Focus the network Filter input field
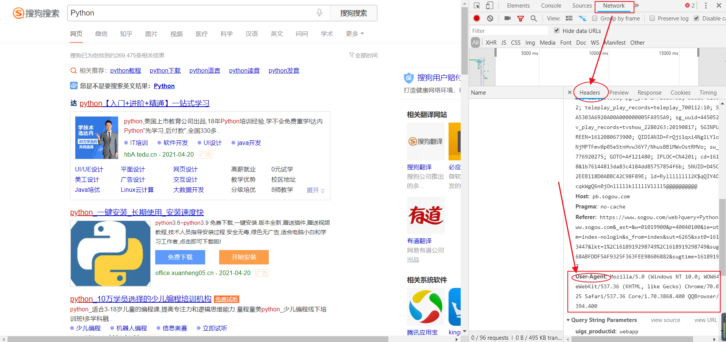This screenshot has height=342, width=726. coord(509,31)
